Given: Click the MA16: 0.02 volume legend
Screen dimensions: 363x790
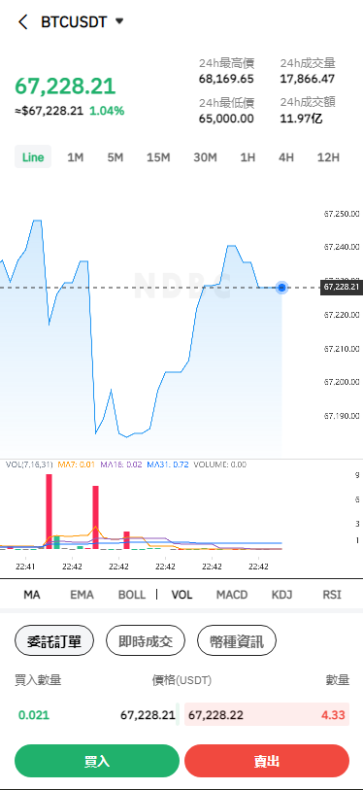Looking at the screenshot, I should [121, 464].
